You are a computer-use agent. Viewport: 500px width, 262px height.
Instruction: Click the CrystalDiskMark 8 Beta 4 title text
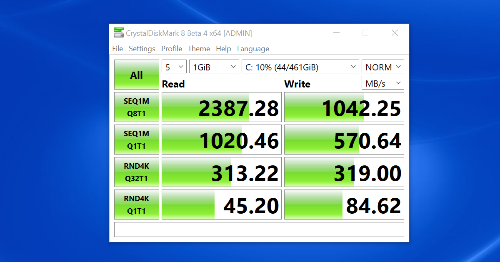[x=189, y=33]
